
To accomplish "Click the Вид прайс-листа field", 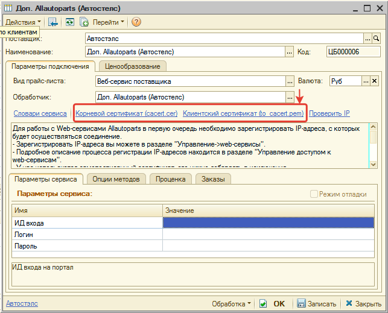I will pos(191,81).
